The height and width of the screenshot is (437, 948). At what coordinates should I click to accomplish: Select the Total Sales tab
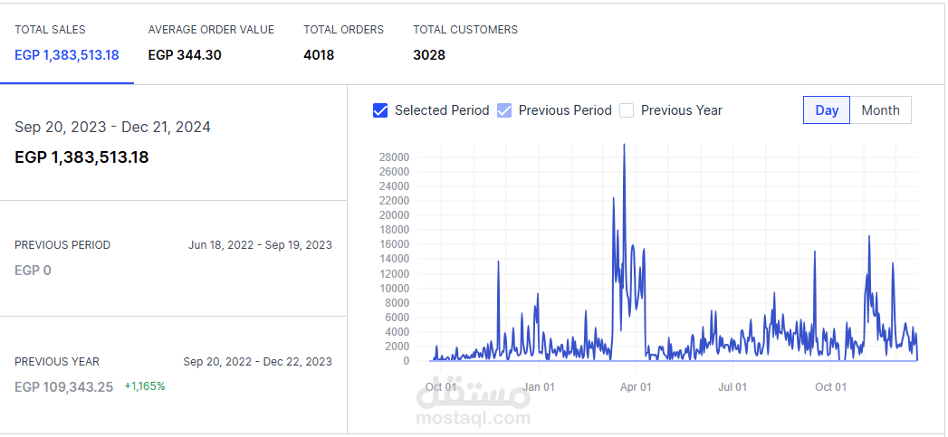click(x=66, y=43)
